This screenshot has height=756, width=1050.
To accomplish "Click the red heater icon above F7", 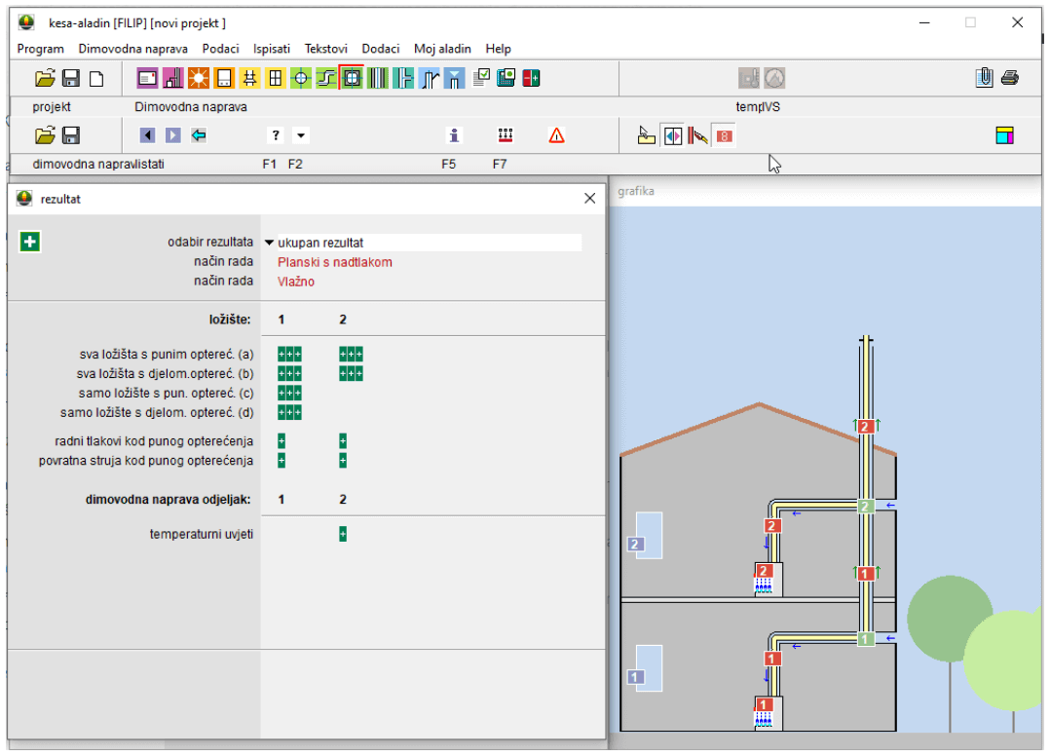I will point(505,135).
